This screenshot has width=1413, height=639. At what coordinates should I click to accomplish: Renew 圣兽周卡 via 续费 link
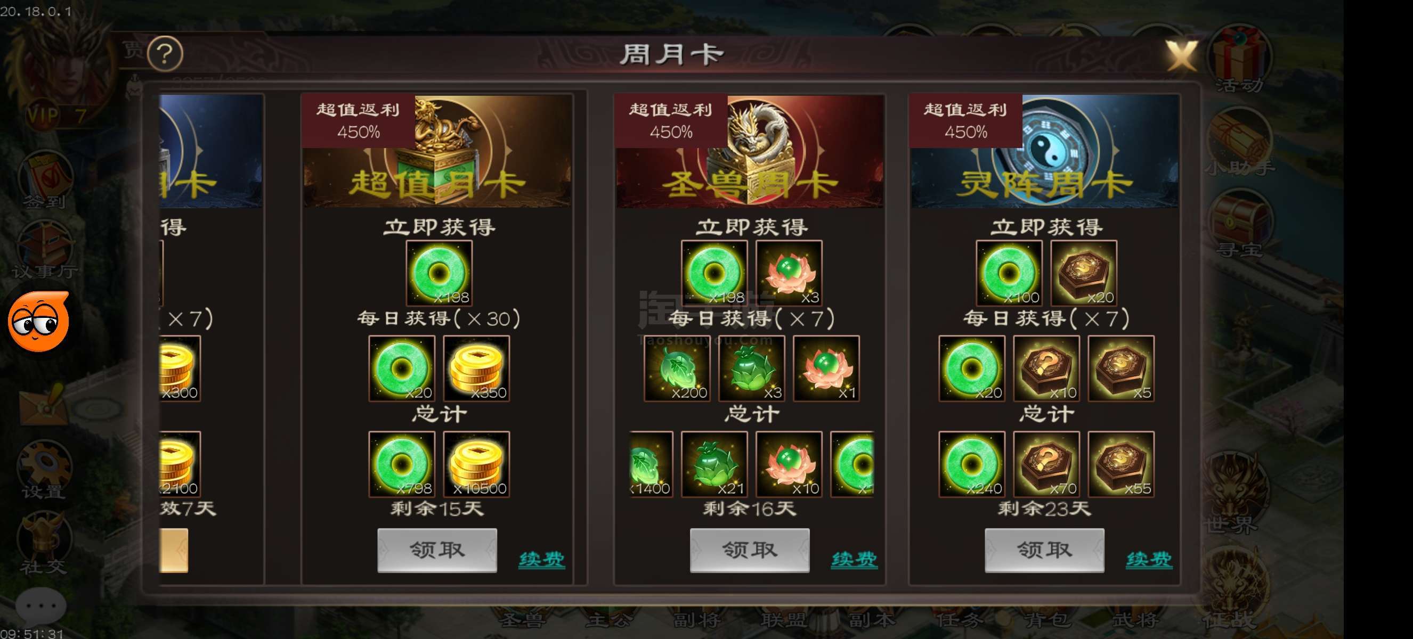[x=854, y=560]
